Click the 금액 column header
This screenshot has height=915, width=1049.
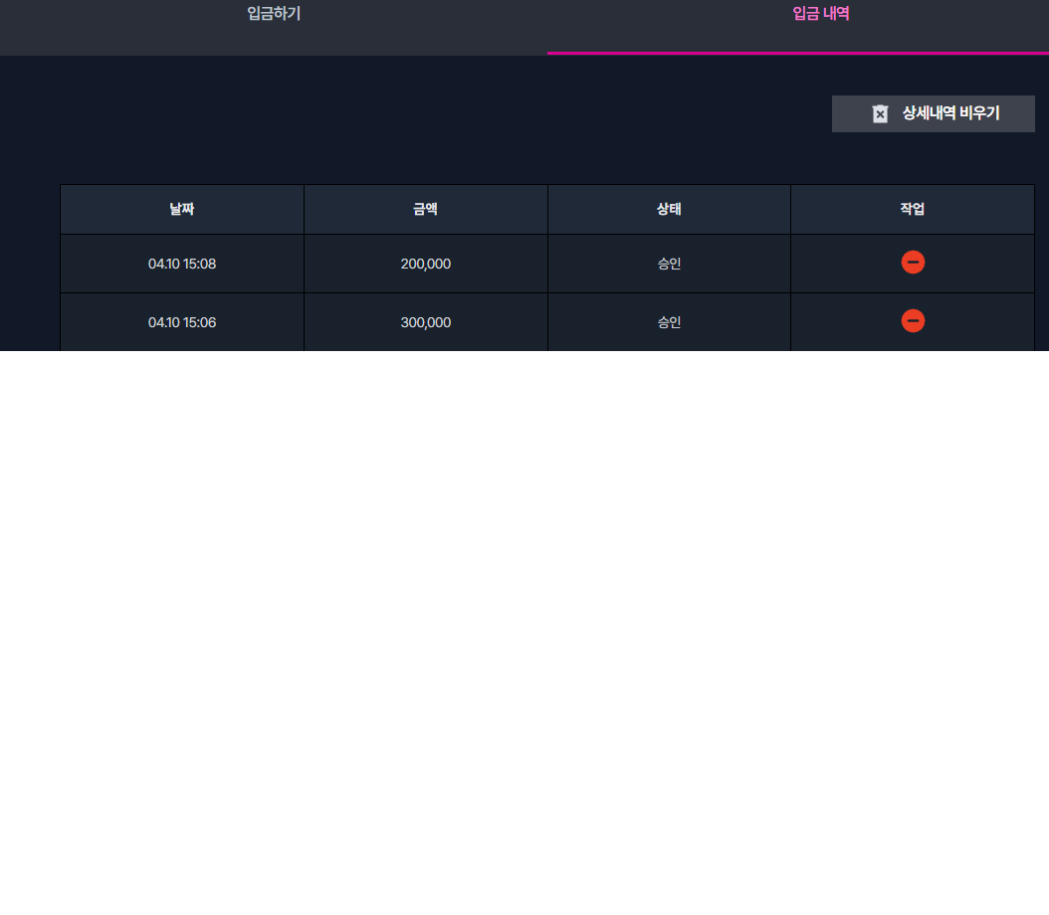[x=426, y=209]
